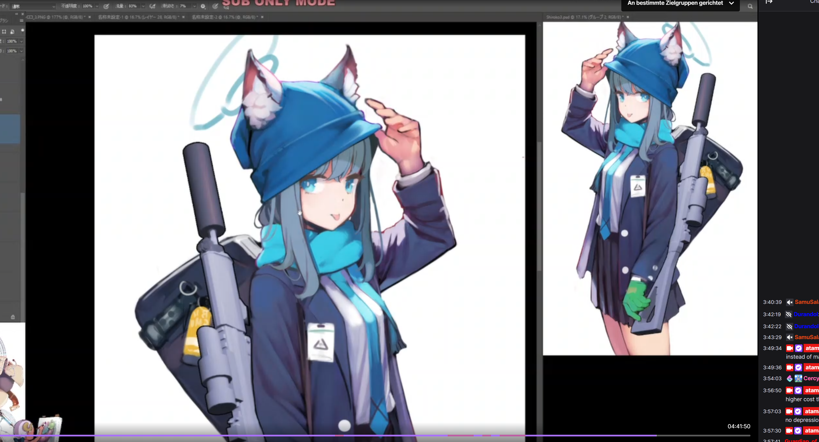Click the lock-page icon in left panel
This screenshot has width=819, height=442.
pyautogui.click(x=12, y=32)
